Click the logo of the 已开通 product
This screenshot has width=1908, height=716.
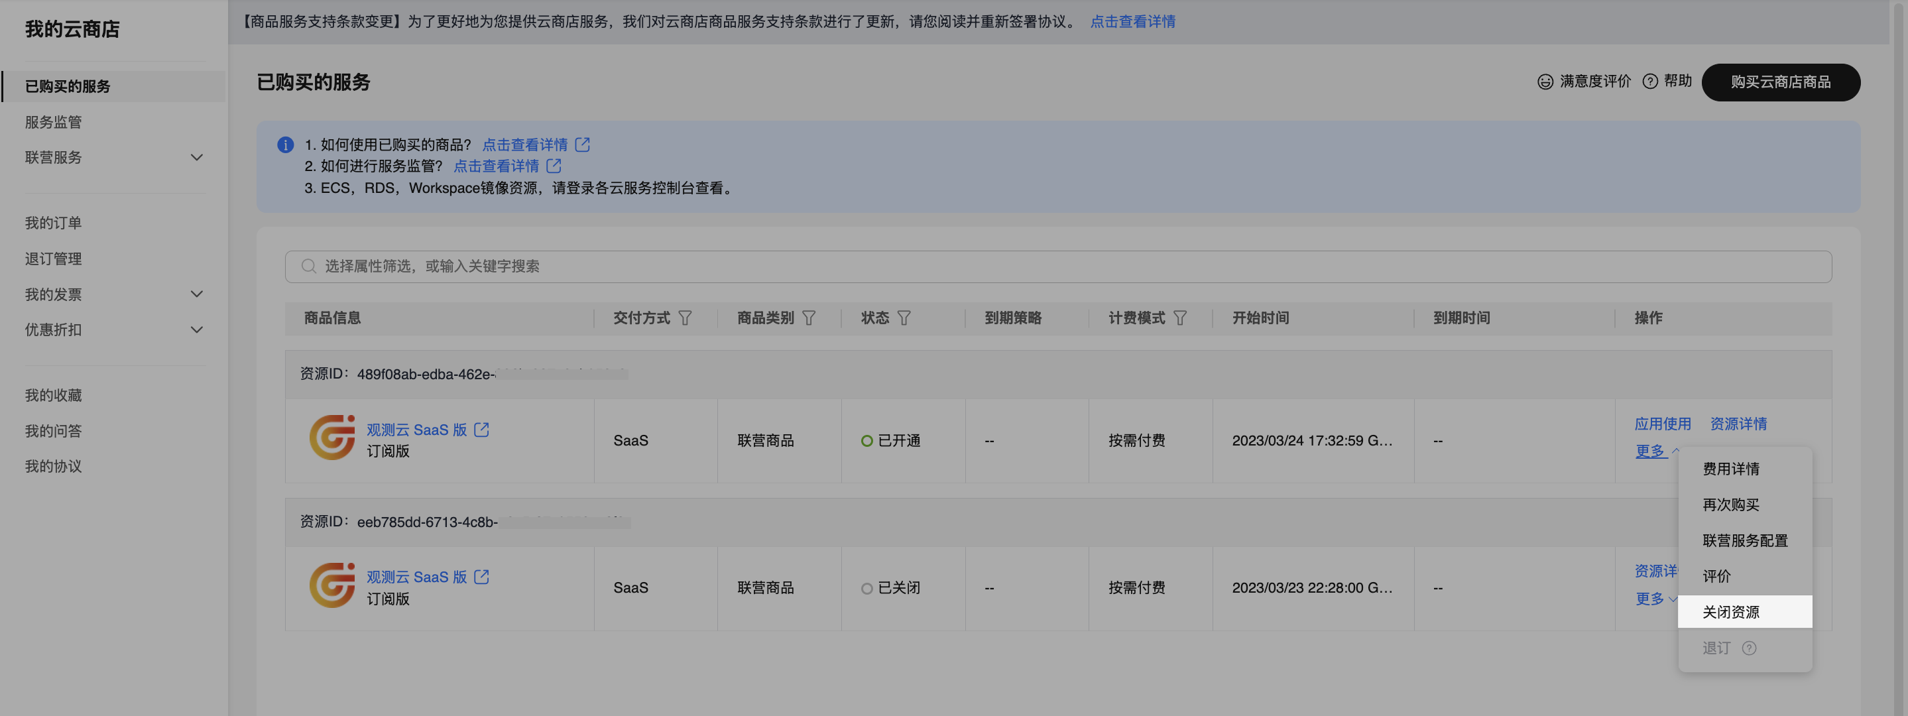point(332,437)
